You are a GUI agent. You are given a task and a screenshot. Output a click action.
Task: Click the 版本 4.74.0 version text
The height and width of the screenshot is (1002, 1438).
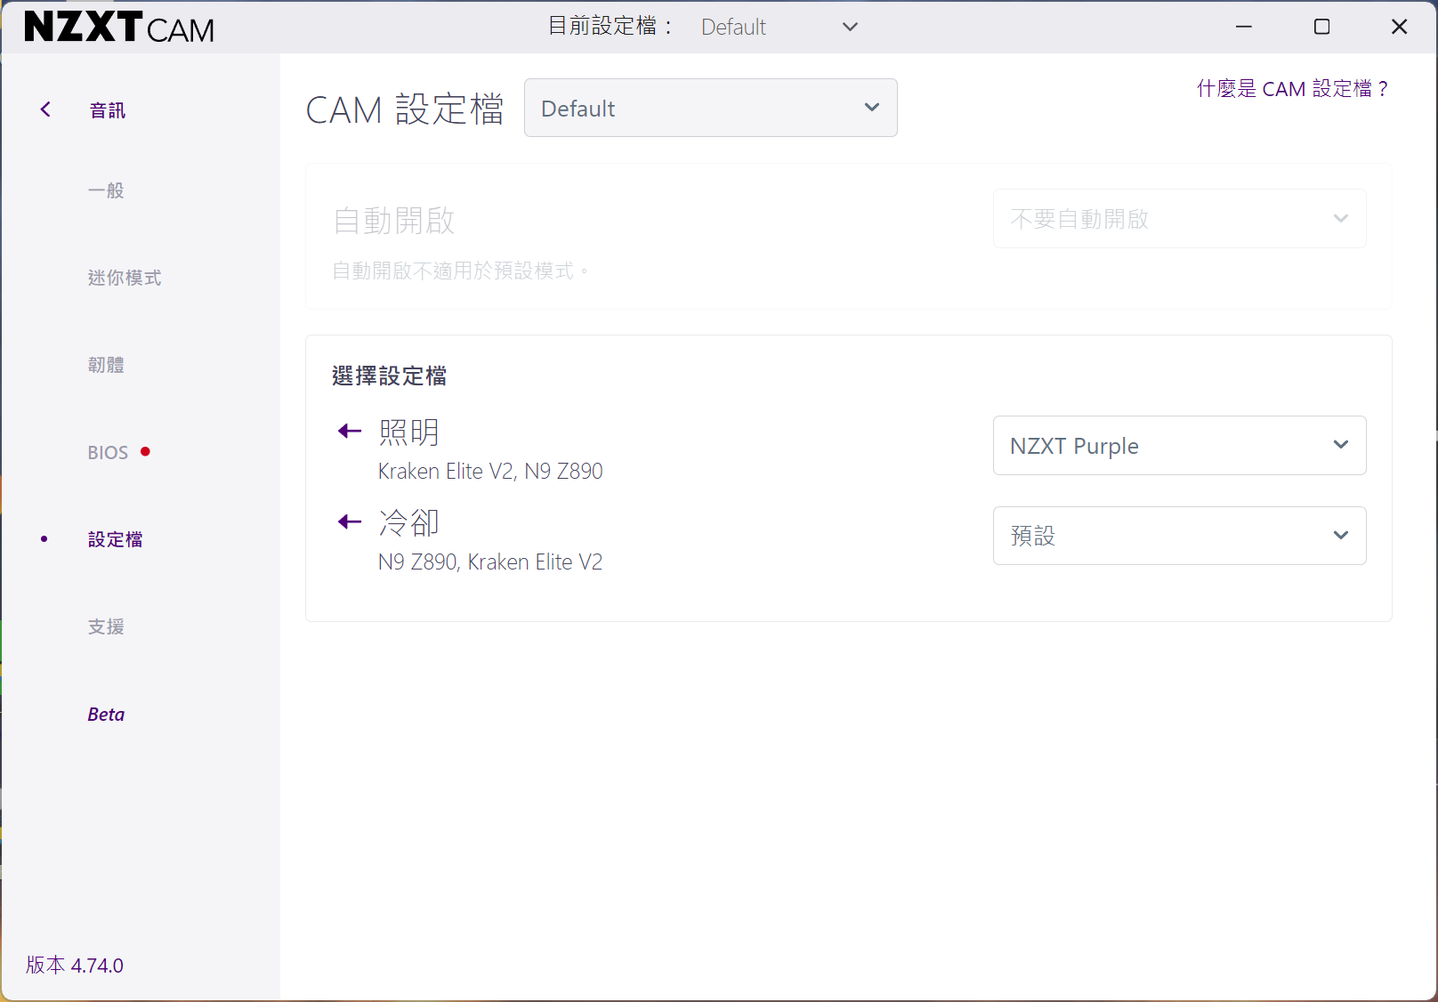point(75,965)
